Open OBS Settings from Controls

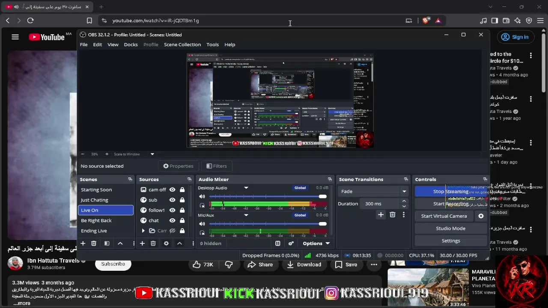(451, 241)
